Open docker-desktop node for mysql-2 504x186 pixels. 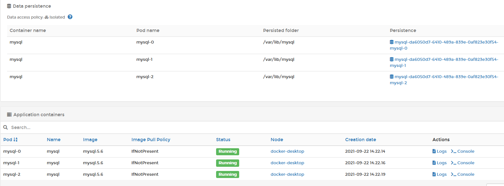tap(287, 174)
